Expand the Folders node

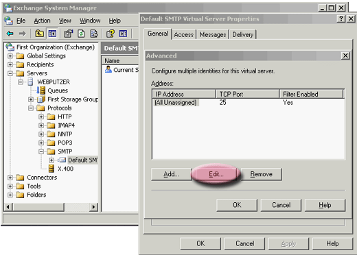coord(10,195)
